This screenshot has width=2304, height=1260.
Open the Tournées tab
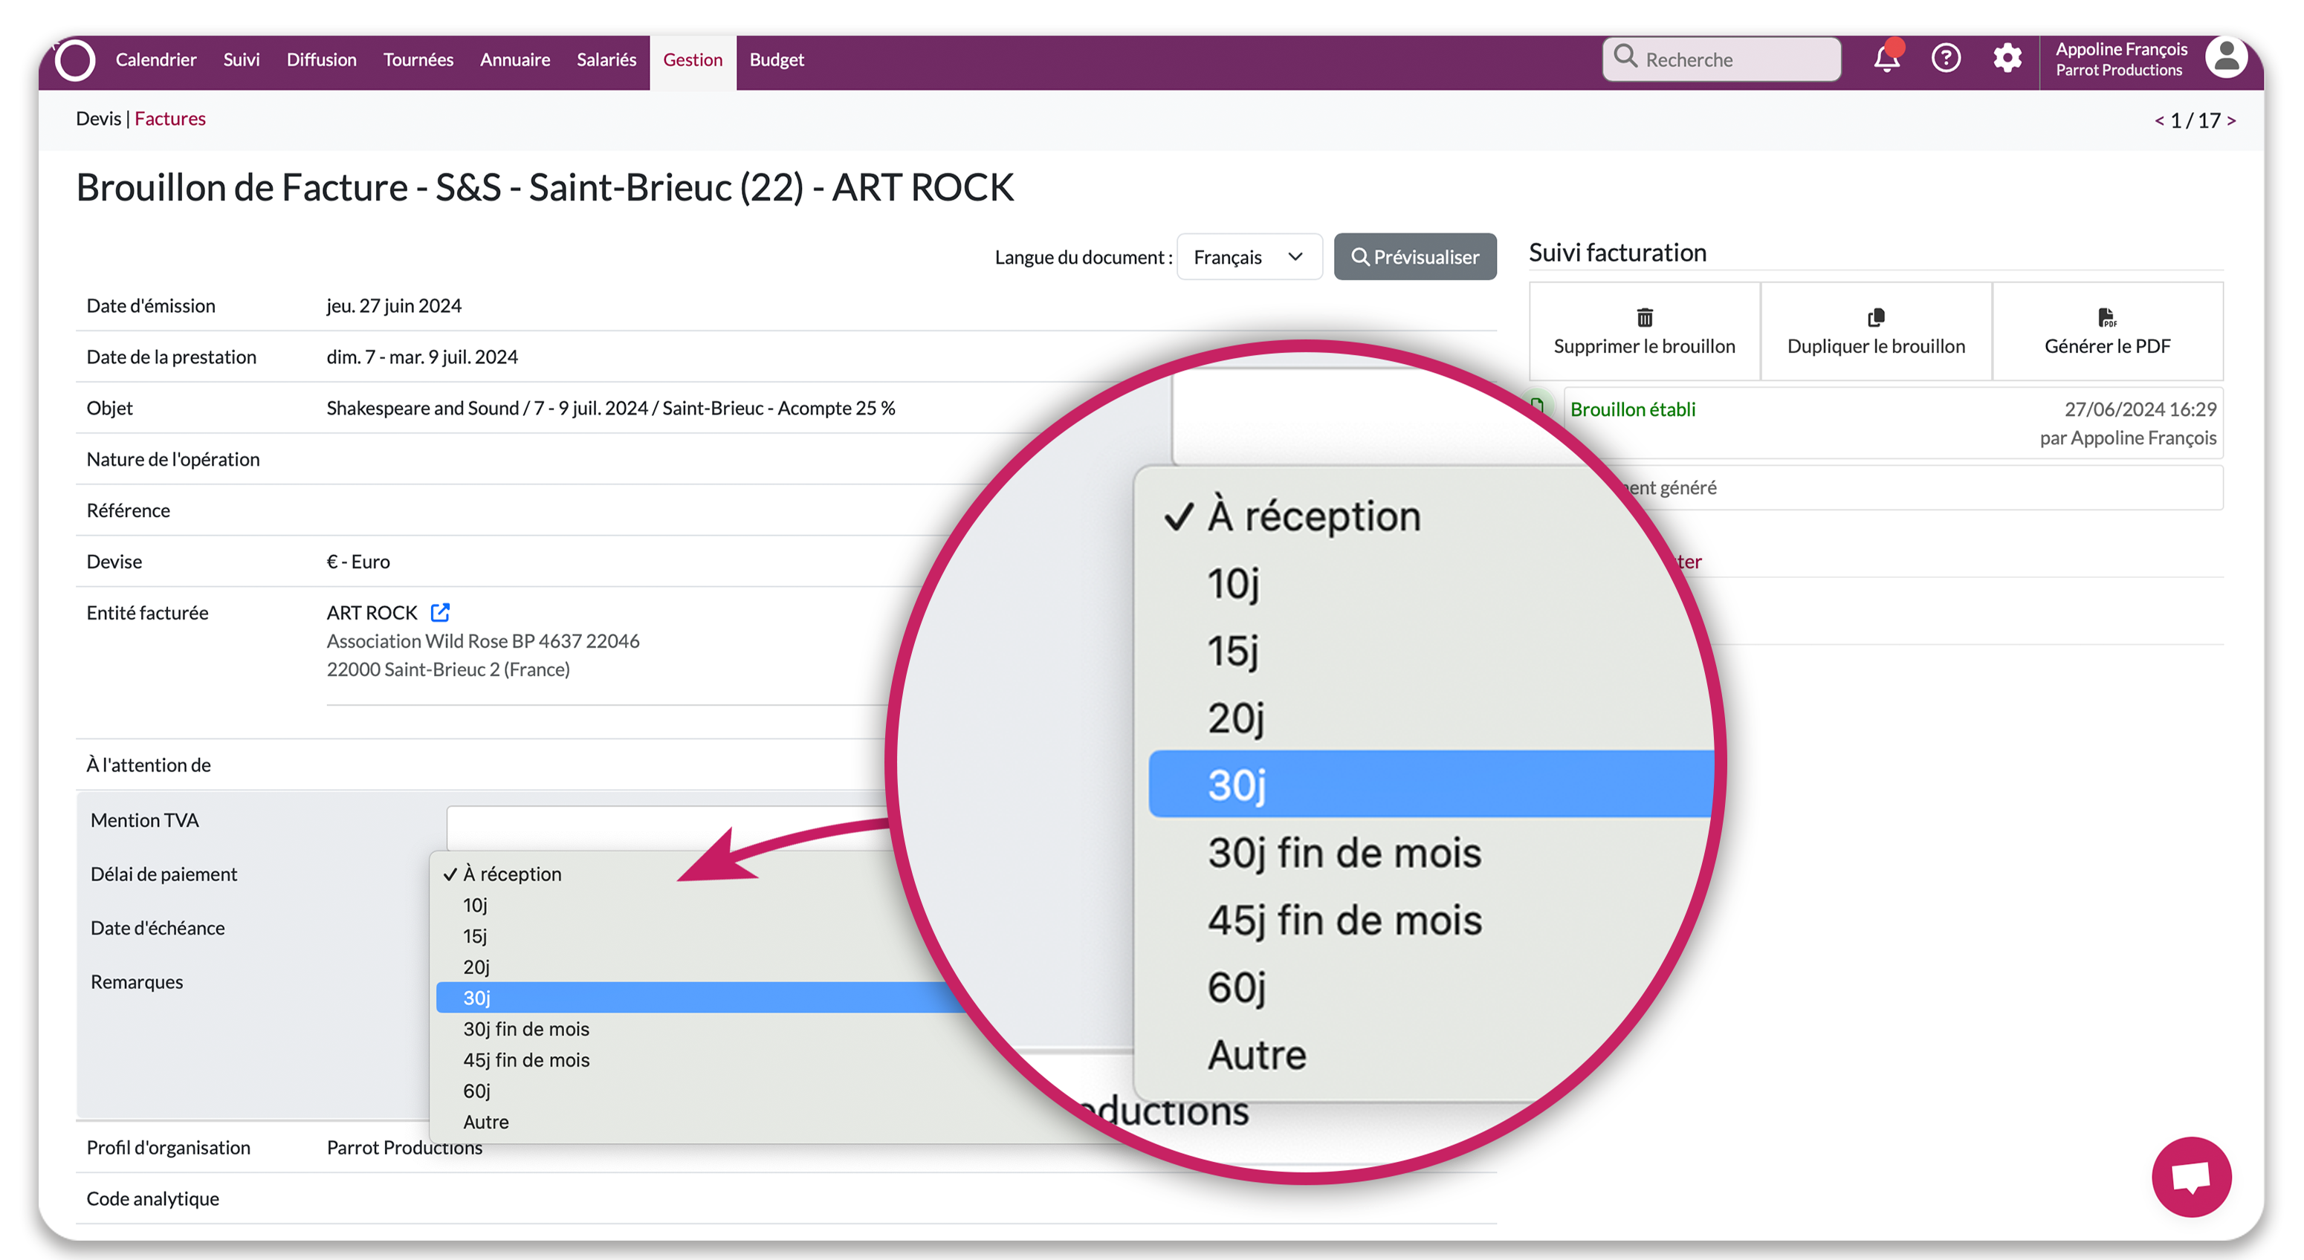(x=418, y=60)
